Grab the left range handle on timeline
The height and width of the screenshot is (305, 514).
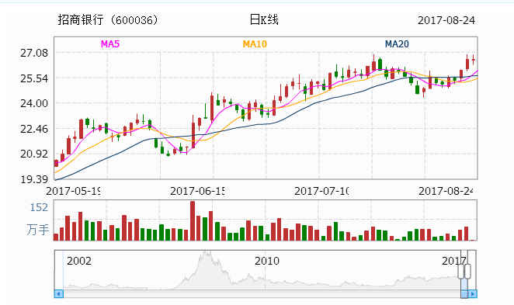(461, 272)
